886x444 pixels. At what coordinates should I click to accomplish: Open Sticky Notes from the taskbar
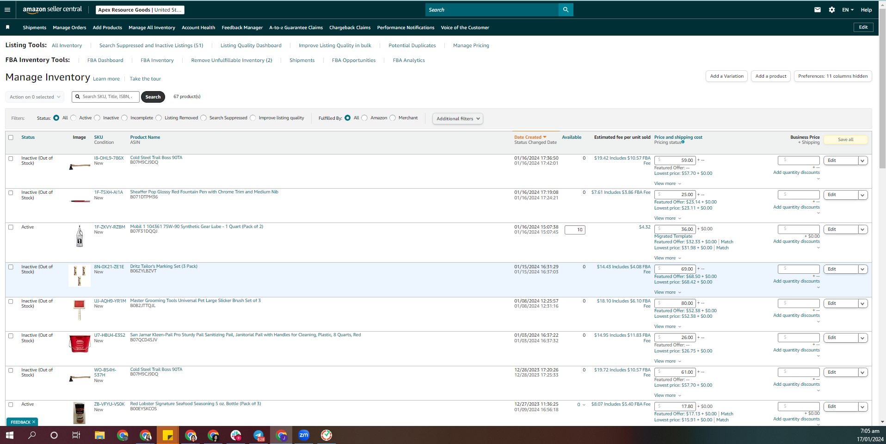[167, 435]
